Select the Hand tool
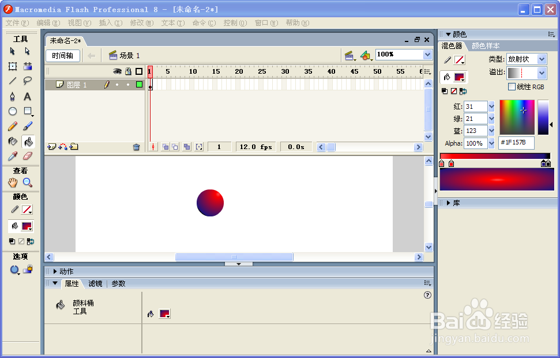The image size is (560, 358). (13, 182)
